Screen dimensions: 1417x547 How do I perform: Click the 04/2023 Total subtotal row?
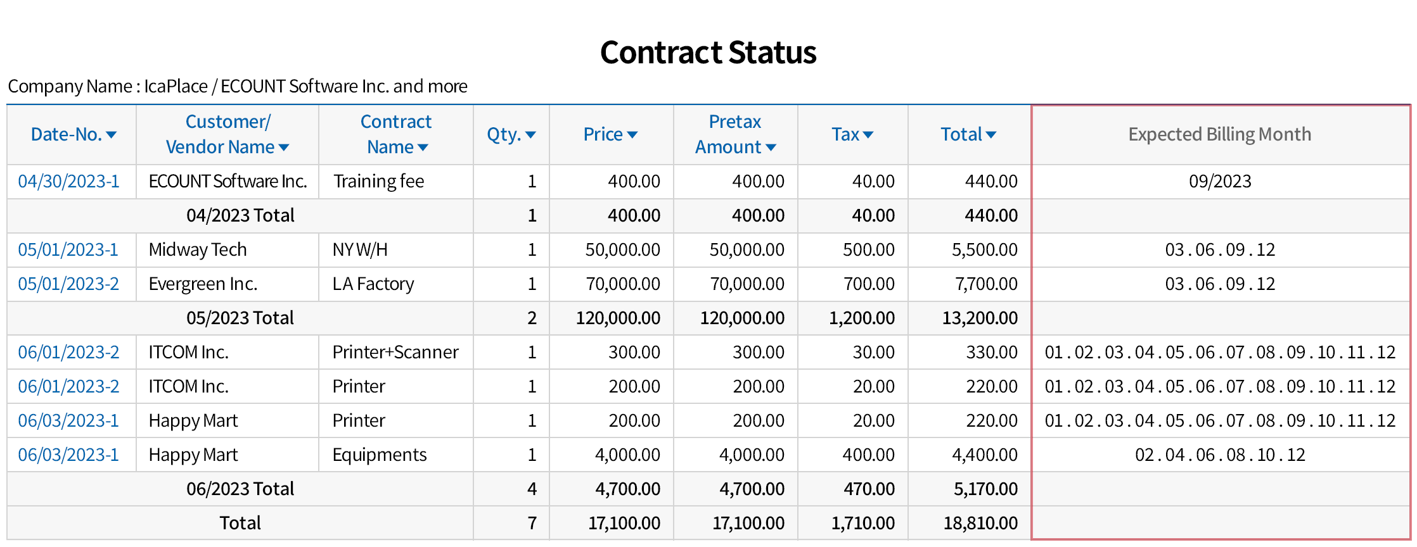[x=240, y=216]
